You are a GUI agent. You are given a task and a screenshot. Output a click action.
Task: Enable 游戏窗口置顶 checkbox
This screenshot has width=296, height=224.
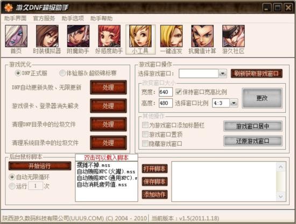[145, 134]
